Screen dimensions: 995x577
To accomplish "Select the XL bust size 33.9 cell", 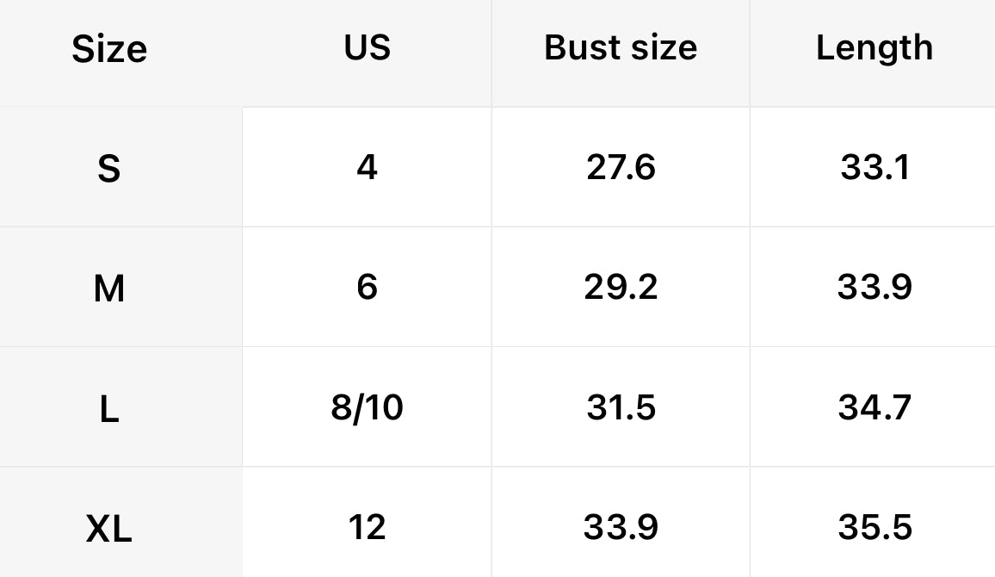I will 621,527.
